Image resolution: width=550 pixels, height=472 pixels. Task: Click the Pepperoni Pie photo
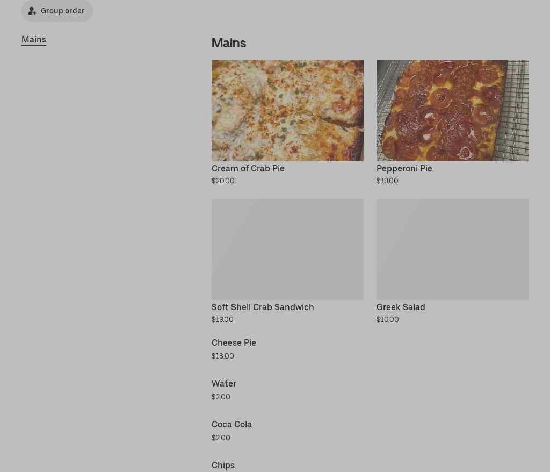coord(452,111)
